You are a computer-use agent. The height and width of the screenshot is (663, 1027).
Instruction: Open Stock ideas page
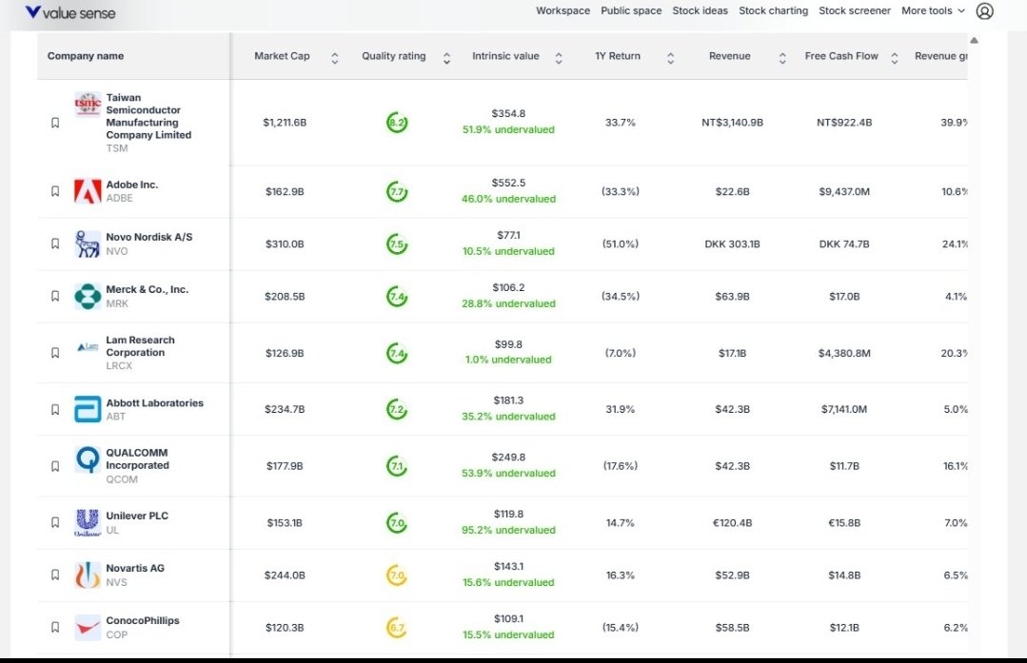pos(701,10)
